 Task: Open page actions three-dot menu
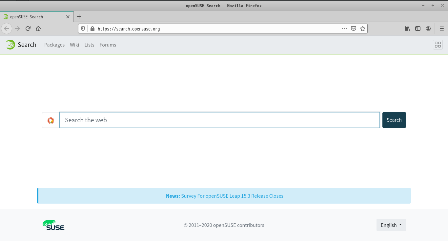click(344, 29)
